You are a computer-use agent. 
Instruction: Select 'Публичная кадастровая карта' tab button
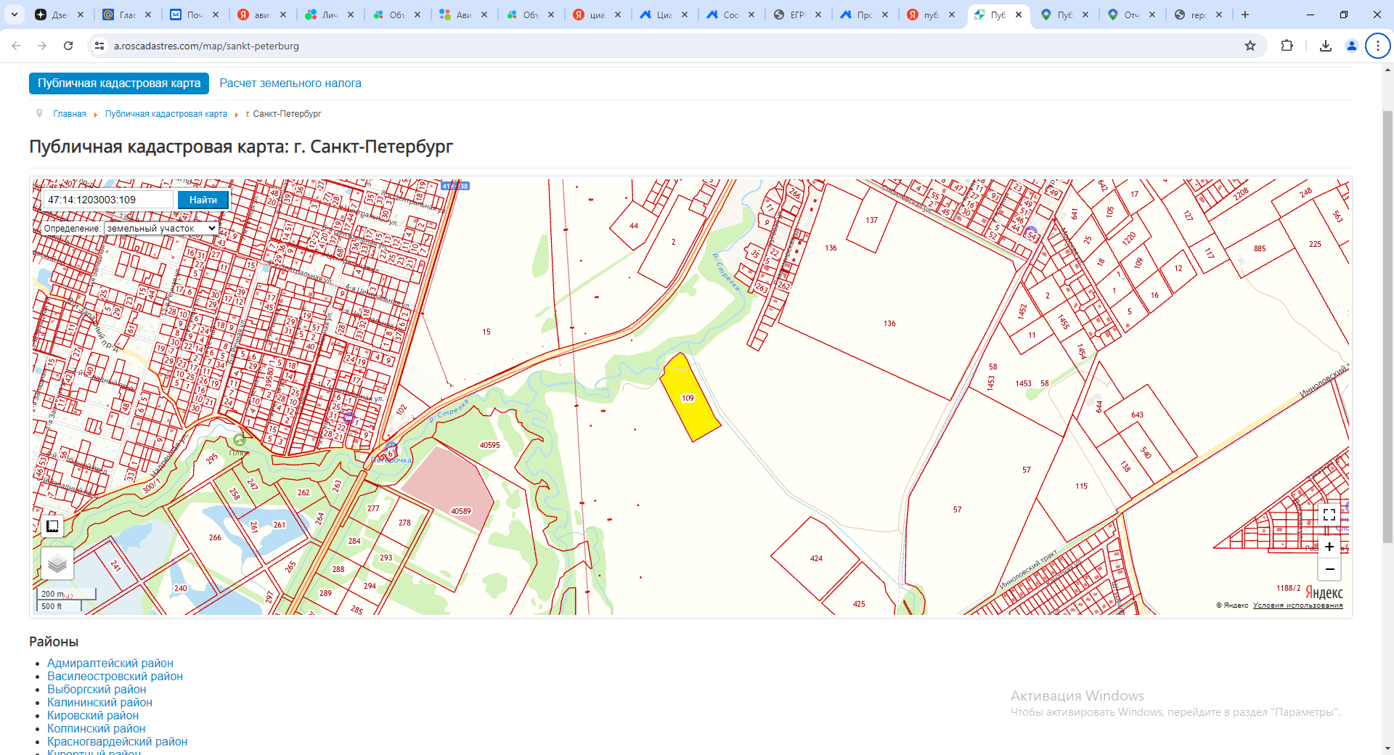click(x=119, y=83)
